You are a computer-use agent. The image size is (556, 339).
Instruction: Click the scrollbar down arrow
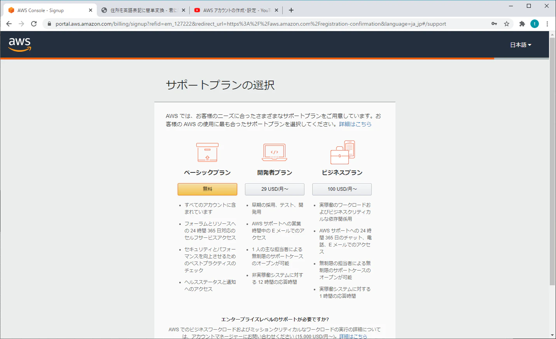(553, 335)
